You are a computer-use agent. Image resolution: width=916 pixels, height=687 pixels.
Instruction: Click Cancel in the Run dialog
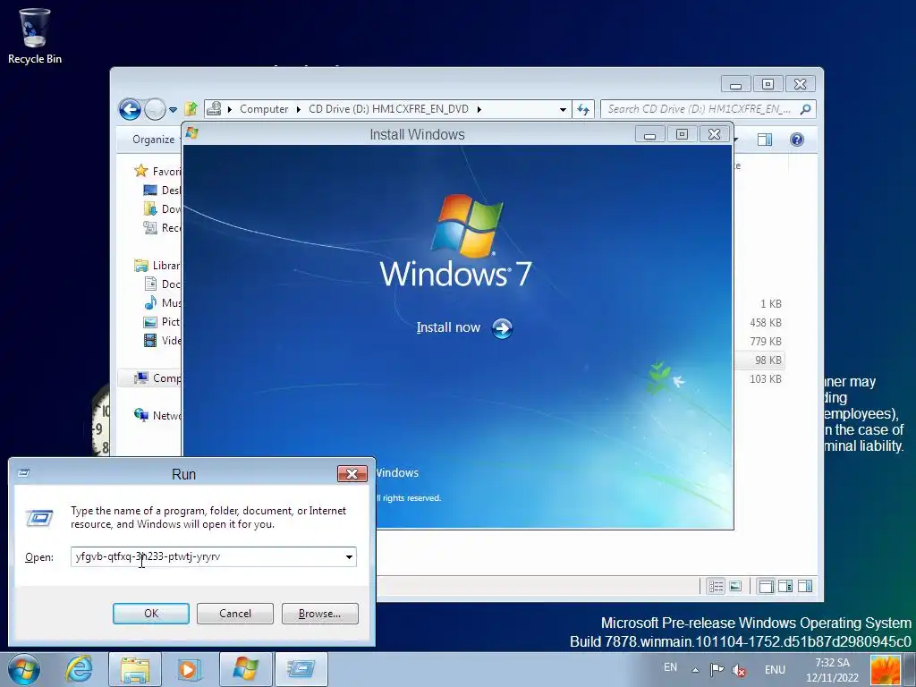click(235, 614)
